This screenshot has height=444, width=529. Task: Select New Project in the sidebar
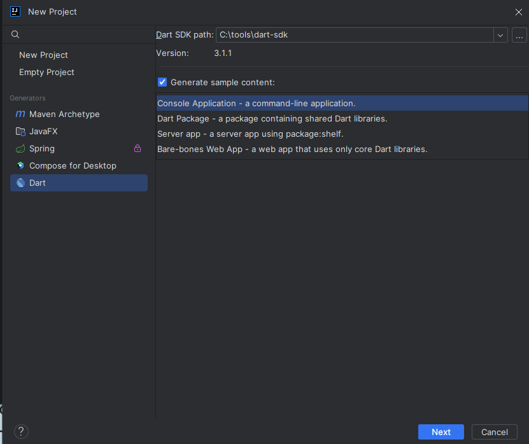click(x=43, y=55)
